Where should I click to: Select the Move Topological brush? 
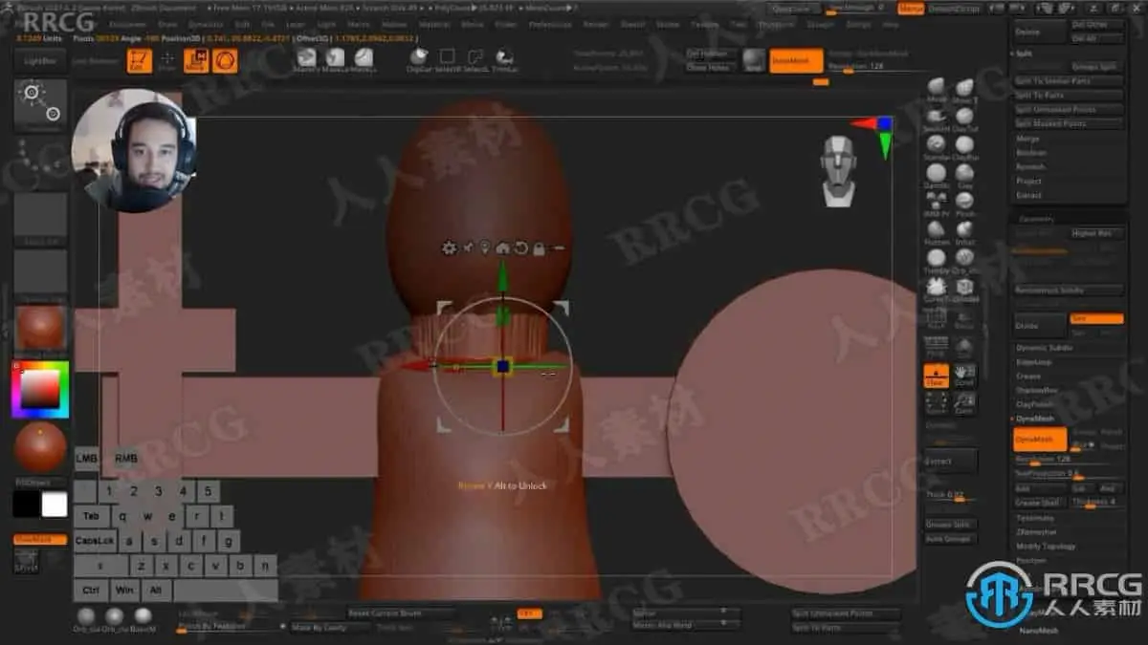click(964, 89)
